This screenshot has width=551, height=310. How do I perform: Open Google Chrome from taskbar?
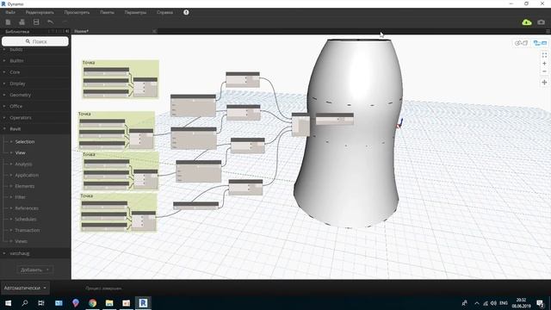click(92, 303)
